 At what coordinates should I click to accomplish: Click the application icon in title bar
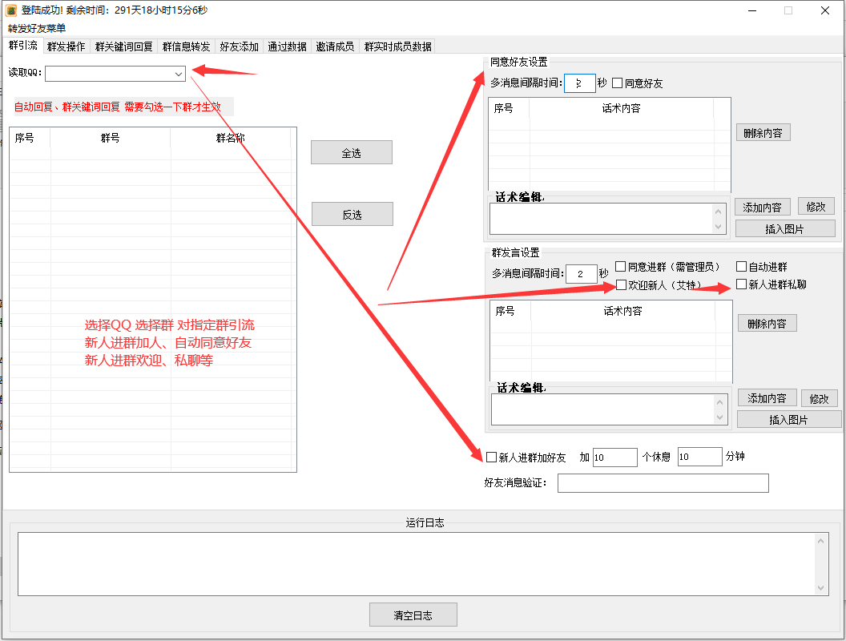(10, 10)
